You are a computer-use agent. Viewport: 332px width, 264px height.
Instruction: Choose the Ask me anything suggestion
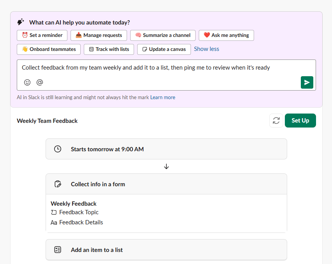click(226, 35)
